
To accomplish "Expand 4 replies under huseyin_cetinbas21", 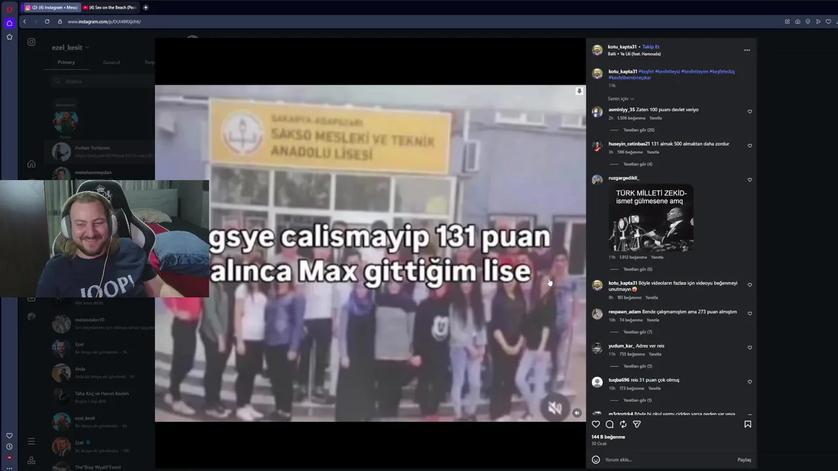I will click(x=638, y=164).
